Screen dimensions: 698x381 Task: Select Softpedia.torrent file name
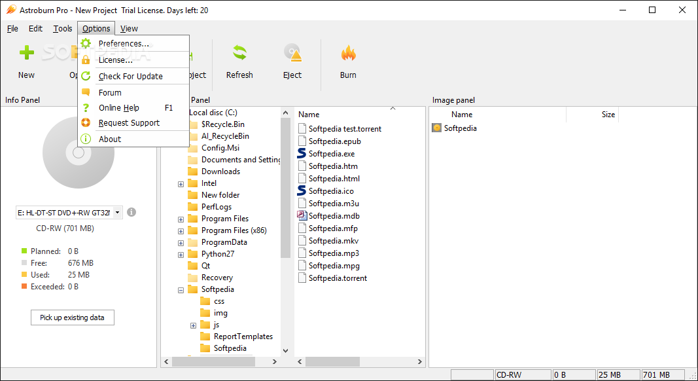338,278
